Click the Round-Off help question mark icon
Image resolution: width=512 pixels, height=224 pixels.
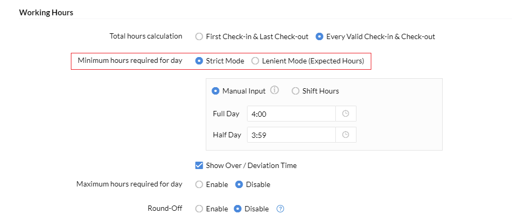point(280,209)
